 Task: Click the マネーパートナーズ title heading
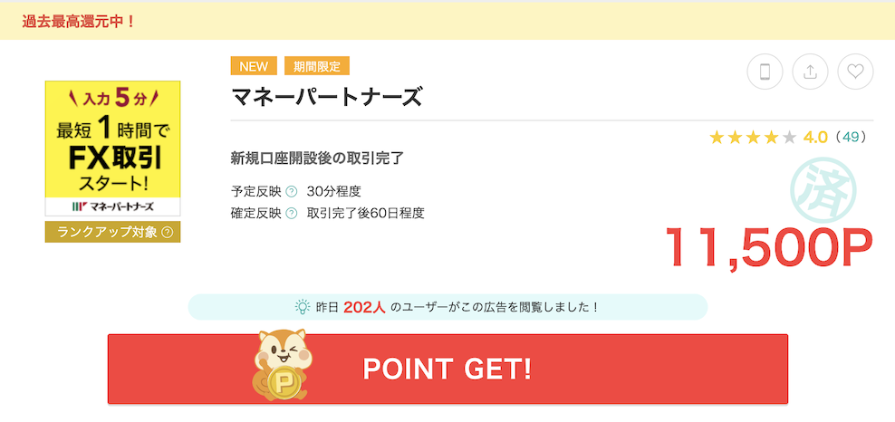[326, 98]
